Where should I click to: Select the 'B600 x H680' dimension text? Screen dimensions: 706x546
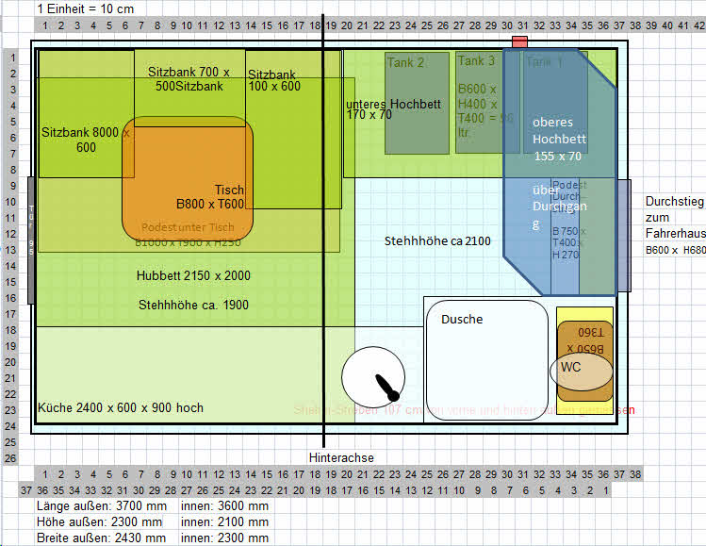676,250
